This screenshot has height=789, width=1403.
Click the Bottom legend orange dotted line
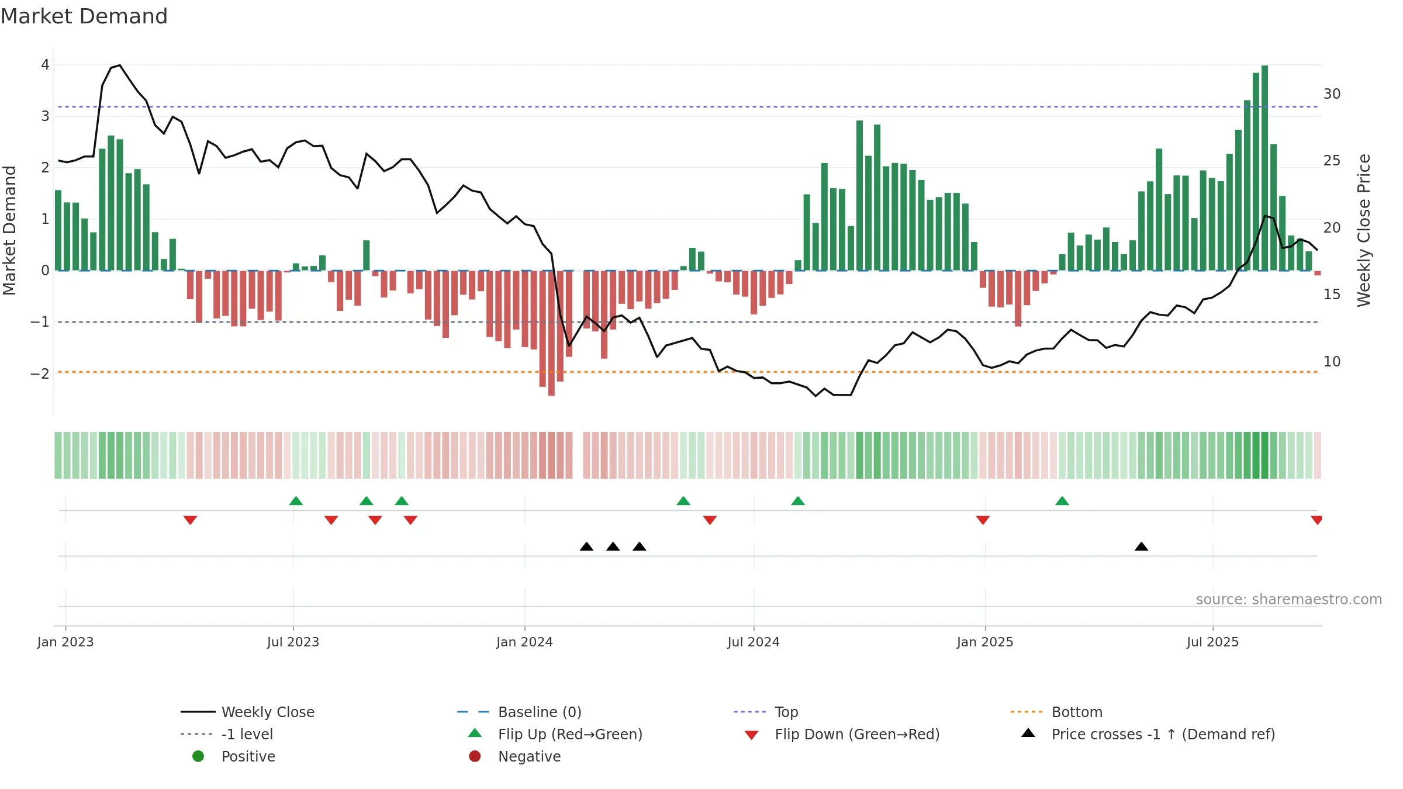(x=1027, y=712)
